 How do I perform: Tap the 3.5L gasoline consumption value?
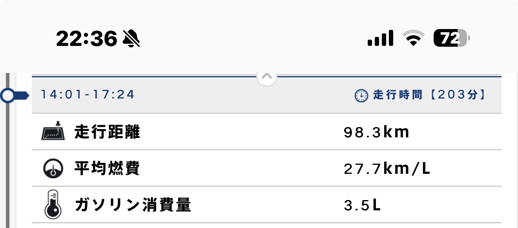click(362, 205)
